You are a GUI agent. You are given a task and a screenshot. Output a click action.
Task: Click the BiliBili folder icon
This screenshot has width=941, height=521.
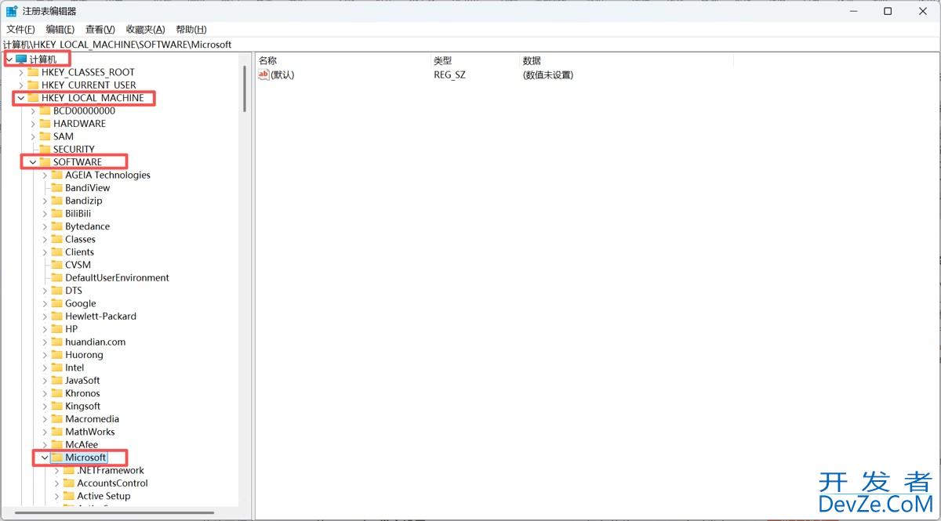[x=56, y=213]
